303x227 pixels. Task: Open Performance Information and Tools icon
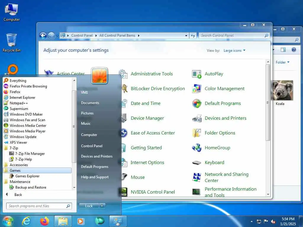(197, 192)
